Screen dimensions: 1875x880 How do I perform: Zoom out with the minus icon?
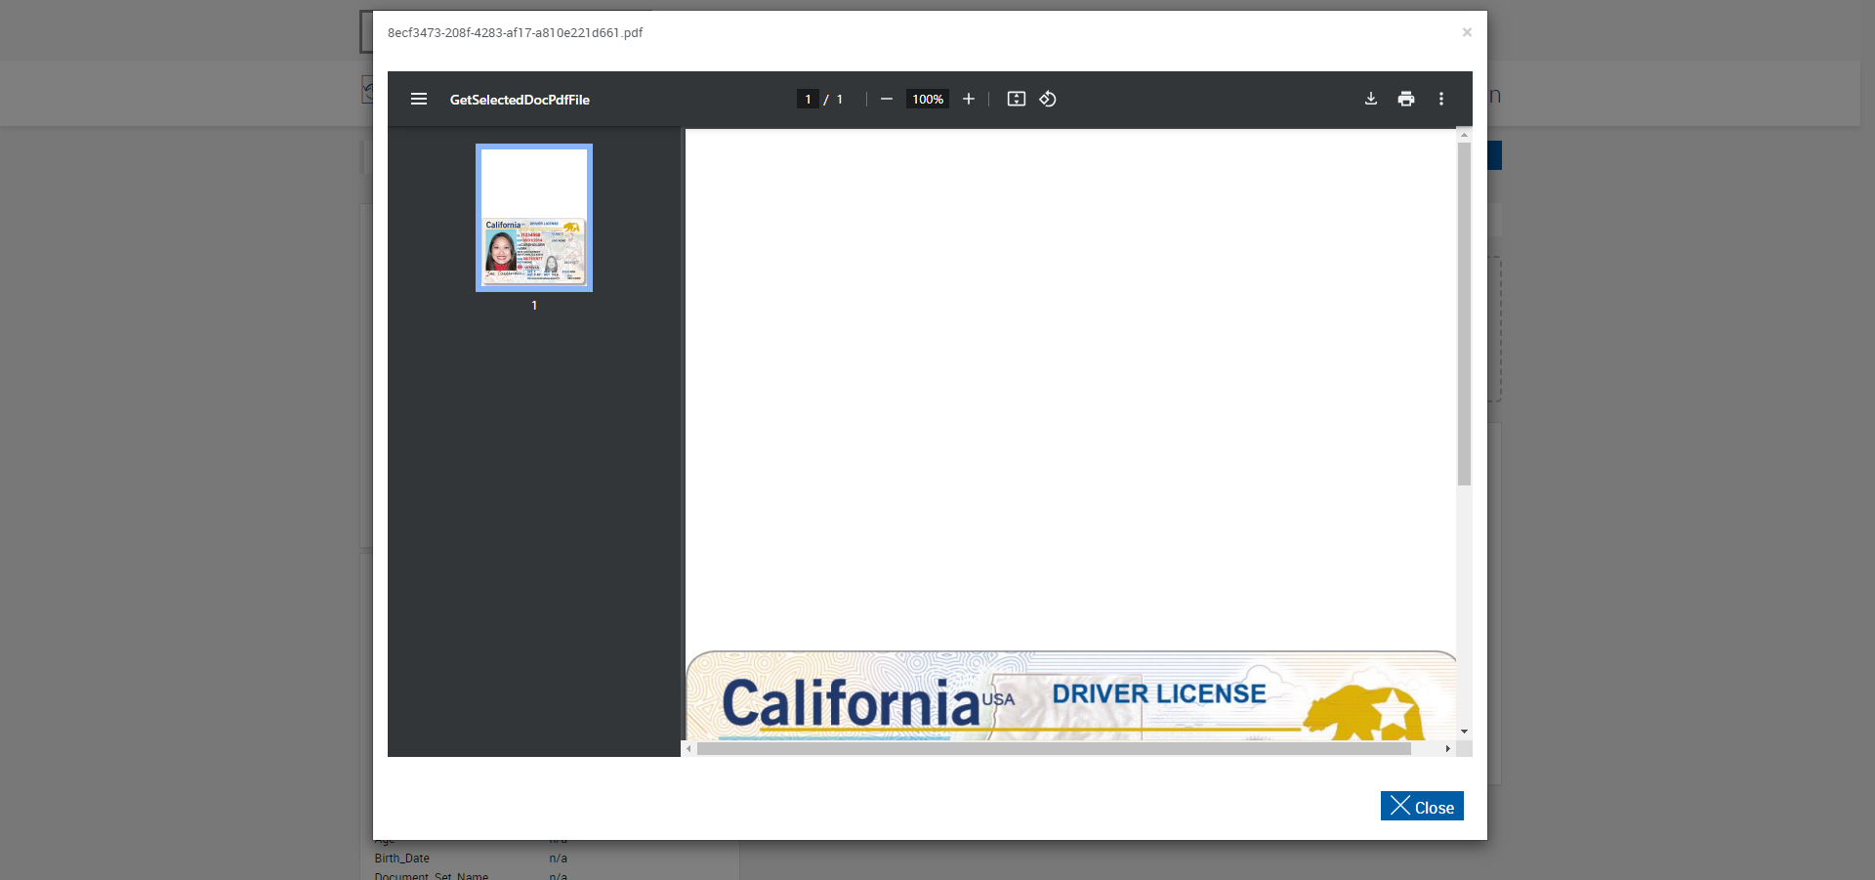887,99
